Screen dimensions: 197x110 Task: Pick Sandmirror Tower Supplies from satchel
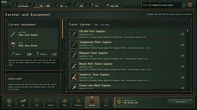(127, 77)
